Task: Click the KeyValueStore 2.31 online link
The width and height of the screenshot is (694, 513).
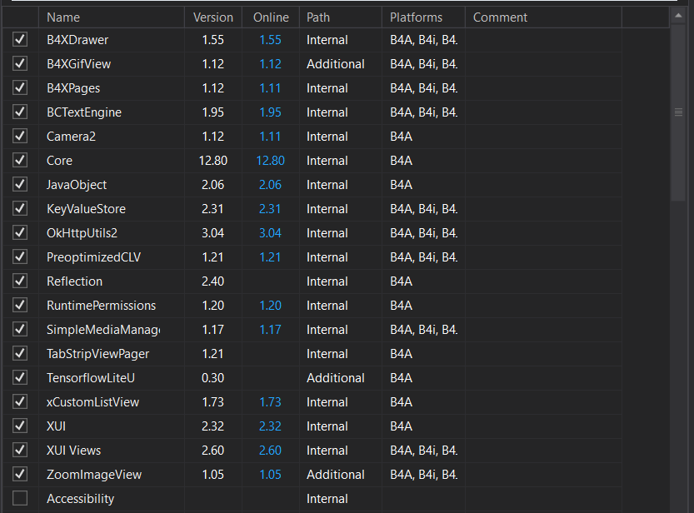Action: tap(270, 208)
